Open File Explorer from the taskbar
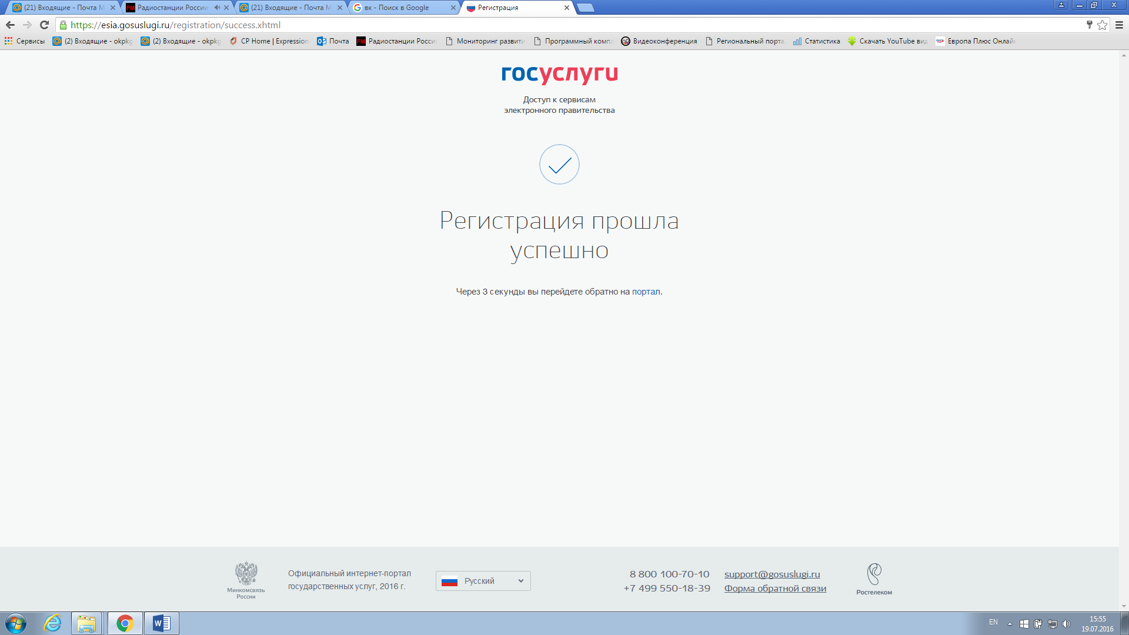Screen dimensions: 1129x635 (86, 623)
